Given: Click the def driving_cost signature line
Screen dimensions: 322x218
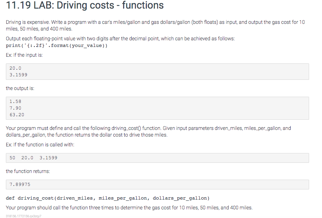Looking at the screenshot, I should 108,198.
